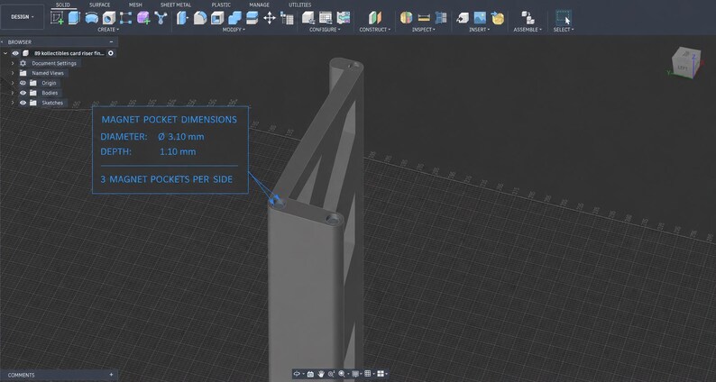The image size is (716, 382).
Task: Open Grid and Snaps icon
Action: pyautogui.click(x=369, y=374)
